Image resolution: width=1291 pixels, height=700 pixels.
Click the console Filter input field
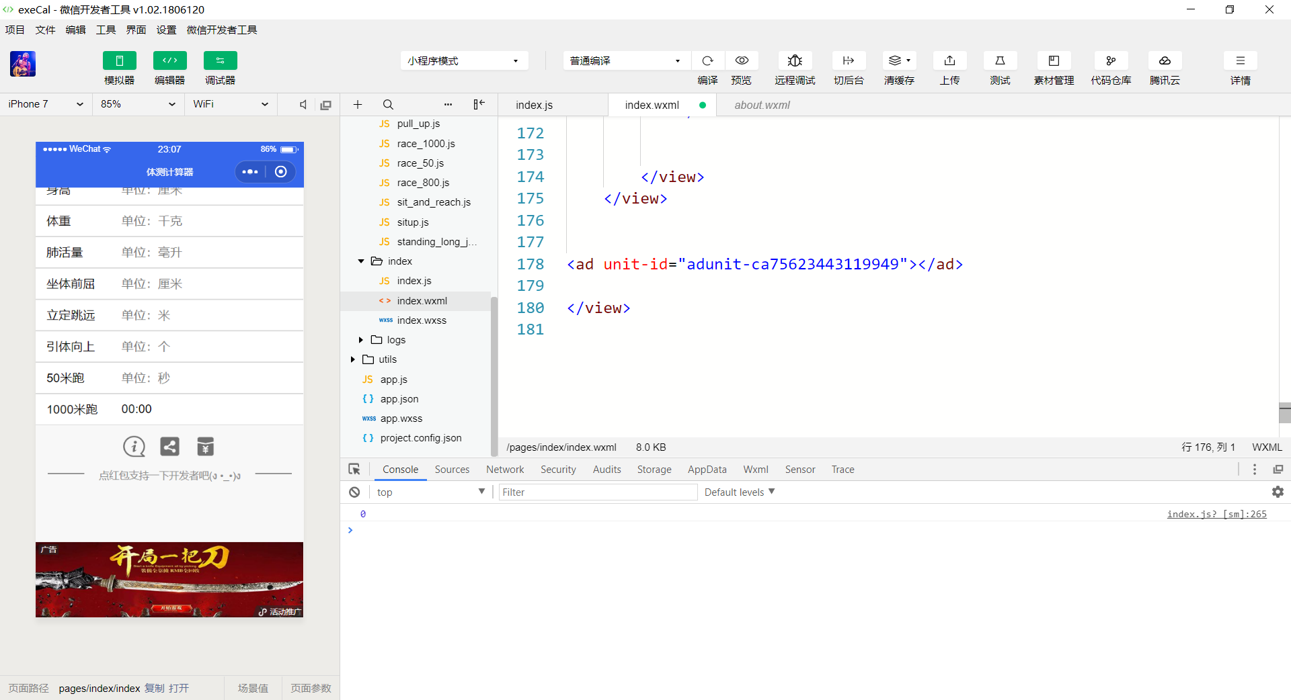pos(598,492)
